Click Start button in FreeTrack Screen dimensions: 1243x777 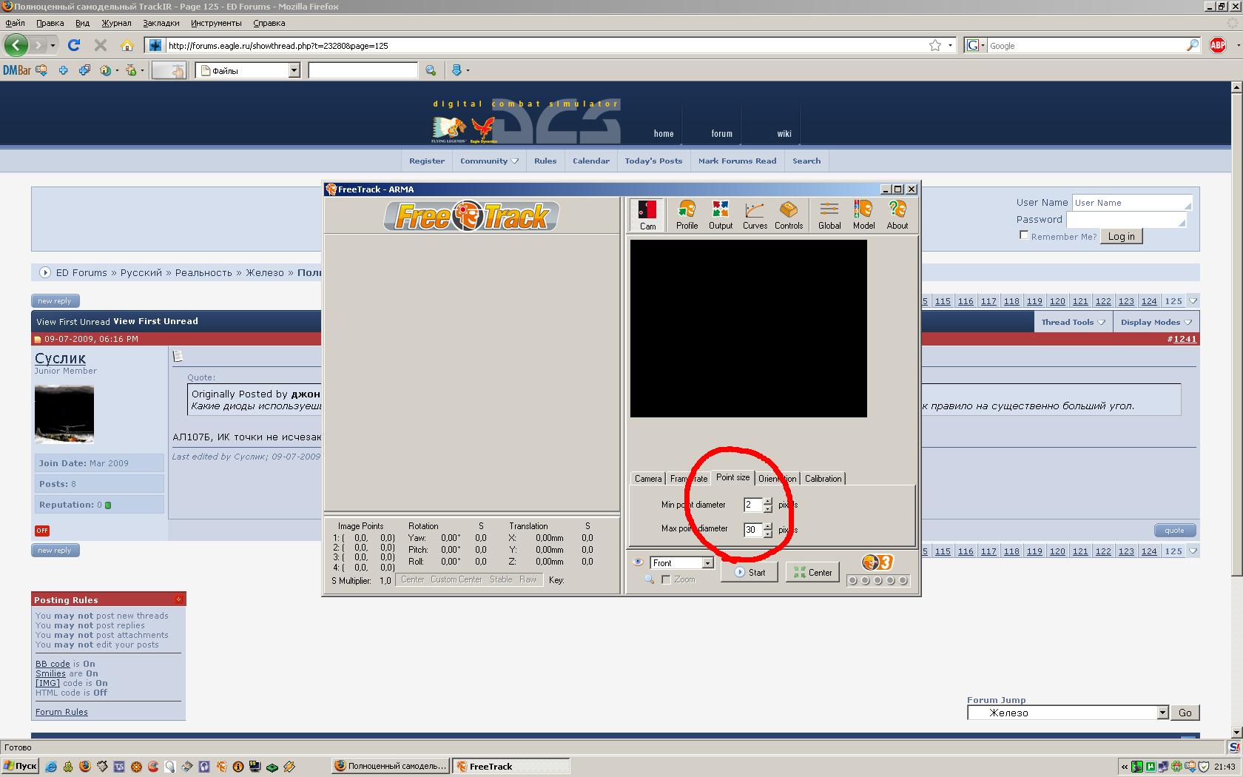749,572
